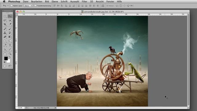Click the vertical scrollbar of document

pyautogui.click(x=188, y=60)
